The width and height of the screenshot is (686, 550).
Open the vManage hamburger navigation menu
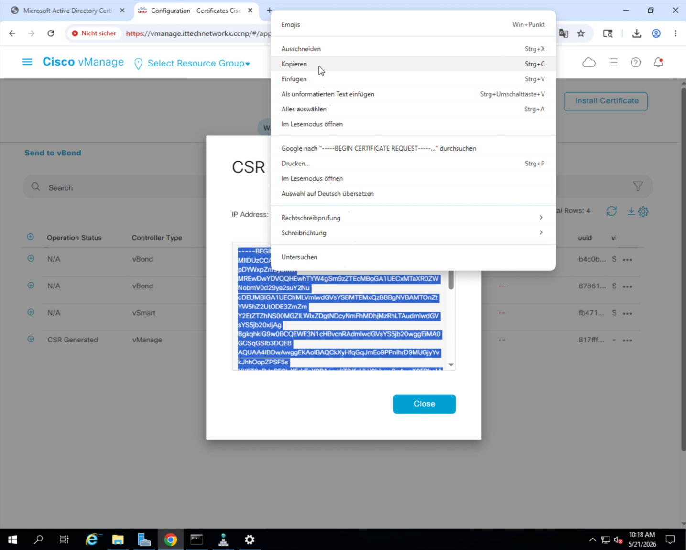(x=27, y=62)
